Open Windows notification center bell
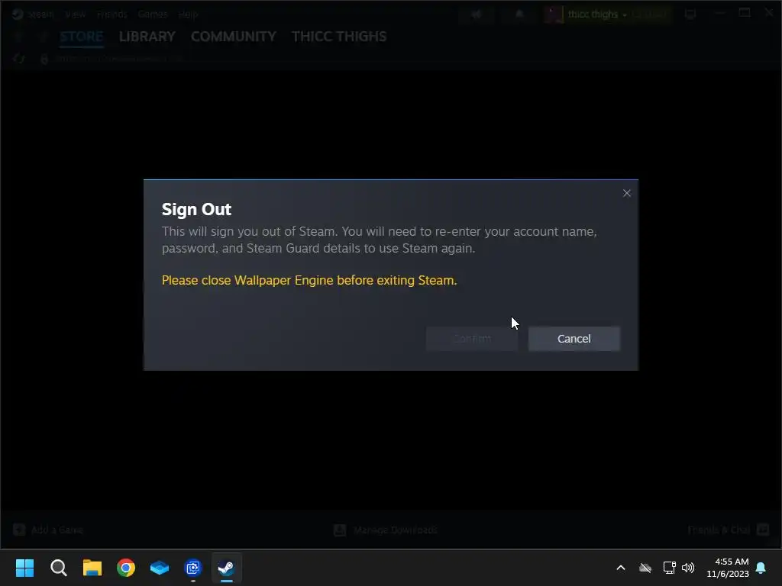 pyautogui.click(x=761, y=568)
